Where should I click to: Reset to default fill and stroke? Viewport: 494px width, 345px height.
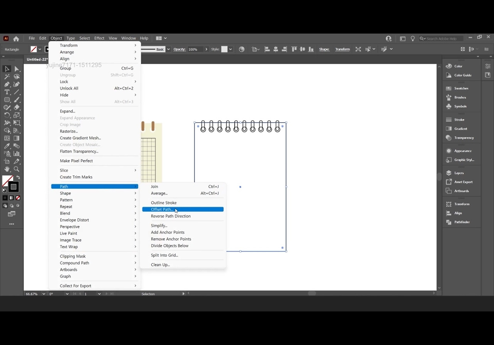click(4, 190)
